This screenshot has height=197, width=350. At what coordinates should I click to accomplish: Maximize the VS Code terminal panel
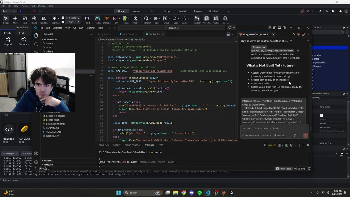303,145
